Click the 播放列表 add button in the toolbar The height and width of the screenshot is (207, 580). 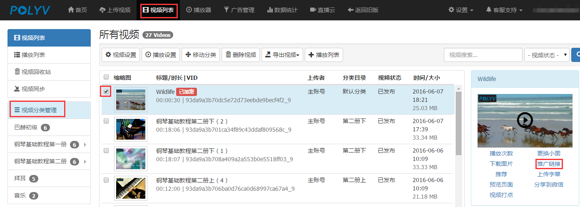324,55
